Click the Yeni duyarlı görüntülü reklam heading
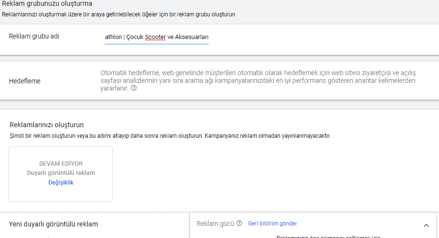The image size is (439, 238). click(x=53, y=224)
